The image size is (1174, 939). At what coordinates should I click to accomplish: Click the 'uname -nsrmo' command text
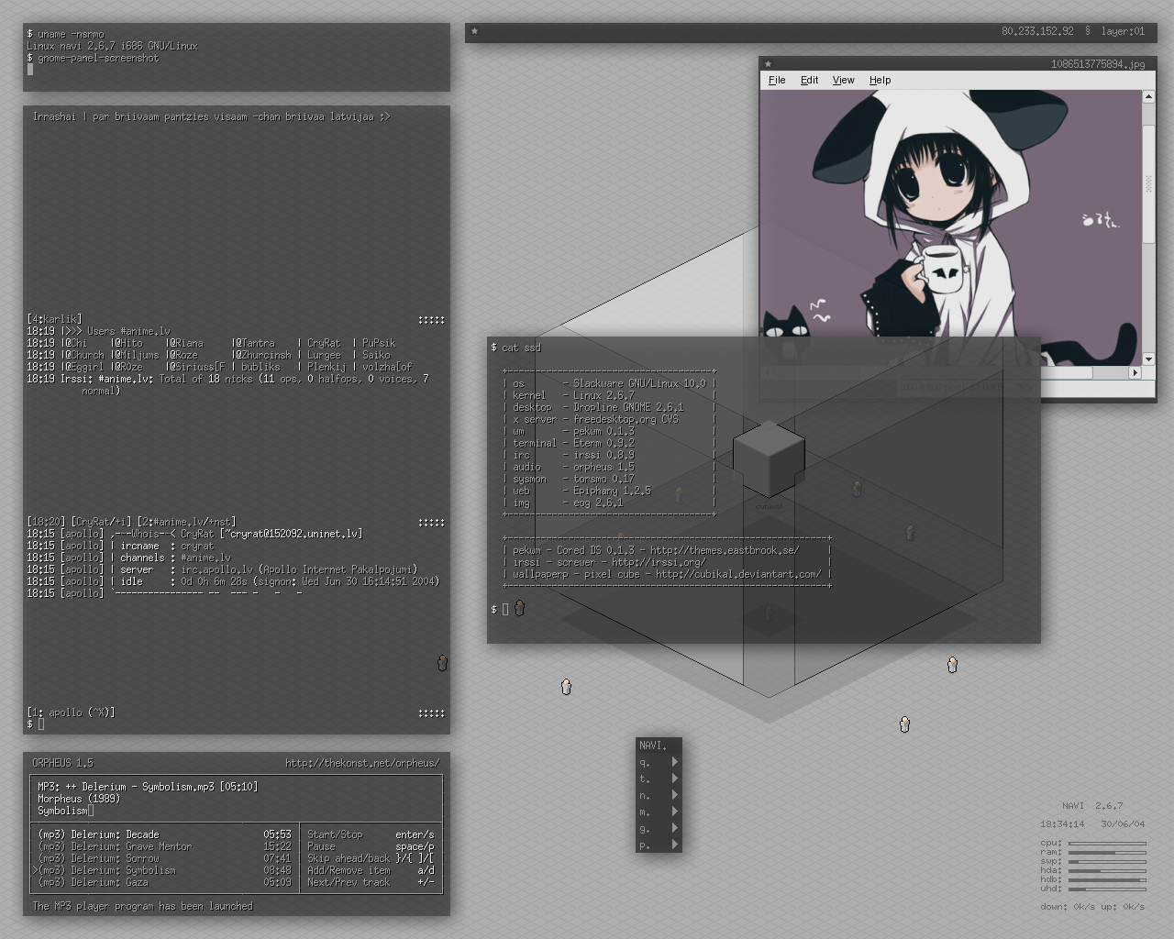[x=71, y=34]
